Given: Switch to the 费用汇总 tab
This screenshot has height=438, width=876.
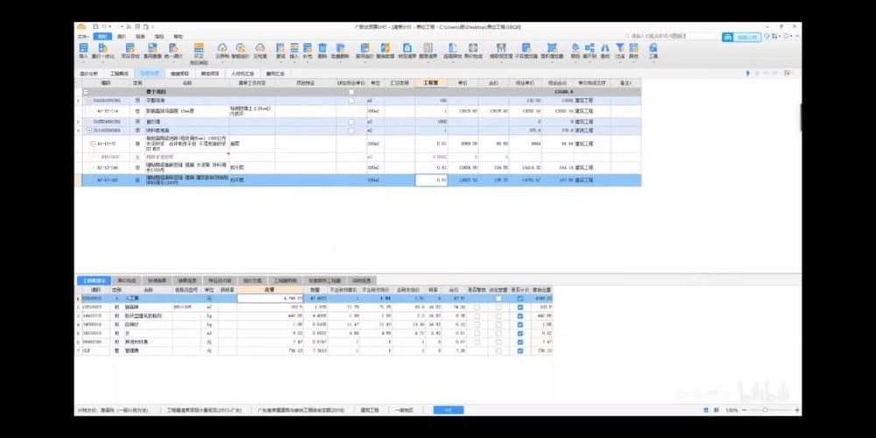Looking at the screenshot, I should click(x=275, y=74).
